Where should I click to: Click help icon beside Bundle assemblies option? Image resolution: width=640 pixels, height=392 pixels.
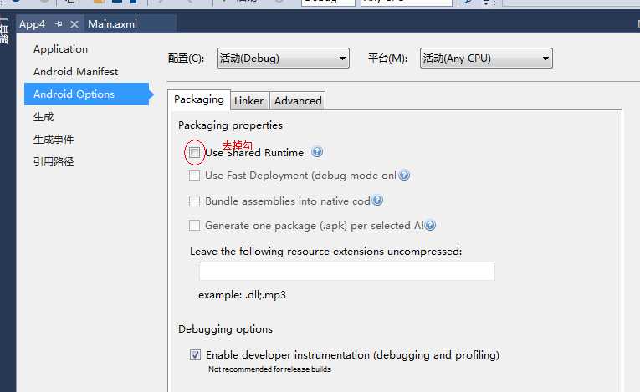(x=377, y=201)
